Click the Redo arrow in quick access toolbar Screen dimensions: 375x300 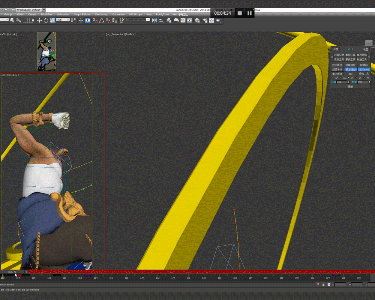[x=6, y=10]
